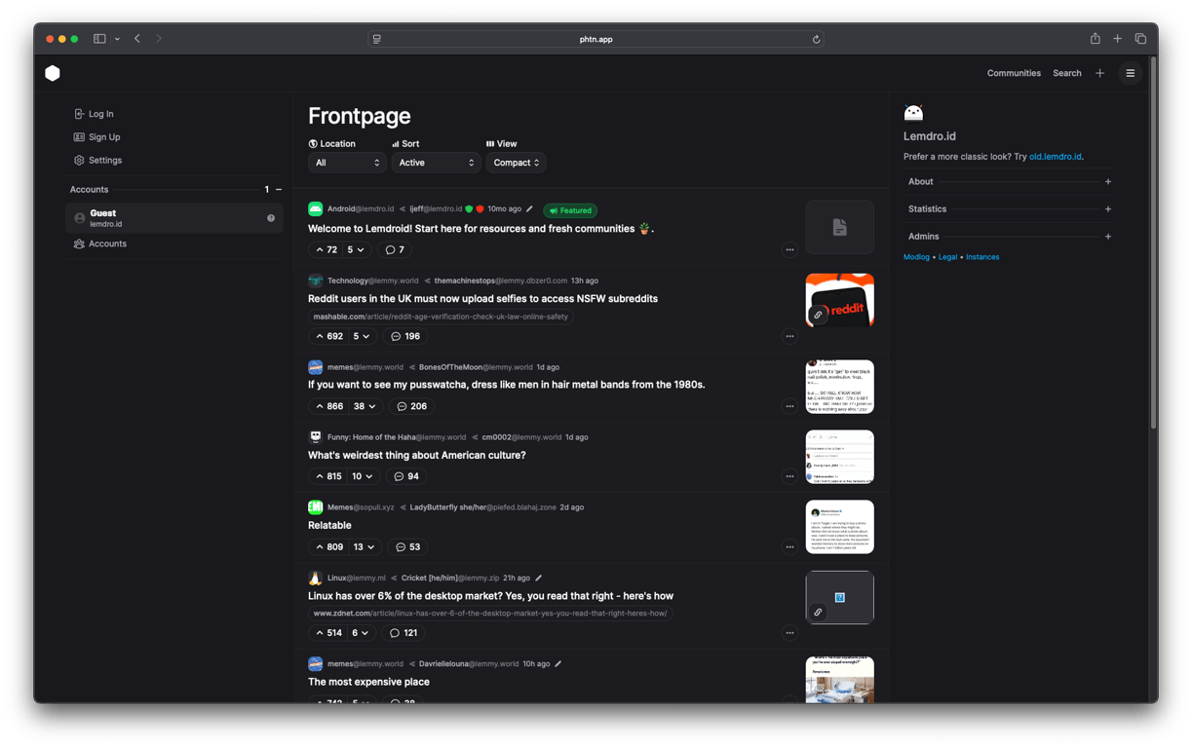Click the link icon on the Linux post thumbnail
Screen dimensions: 1192x748
[x=818, y=612]
